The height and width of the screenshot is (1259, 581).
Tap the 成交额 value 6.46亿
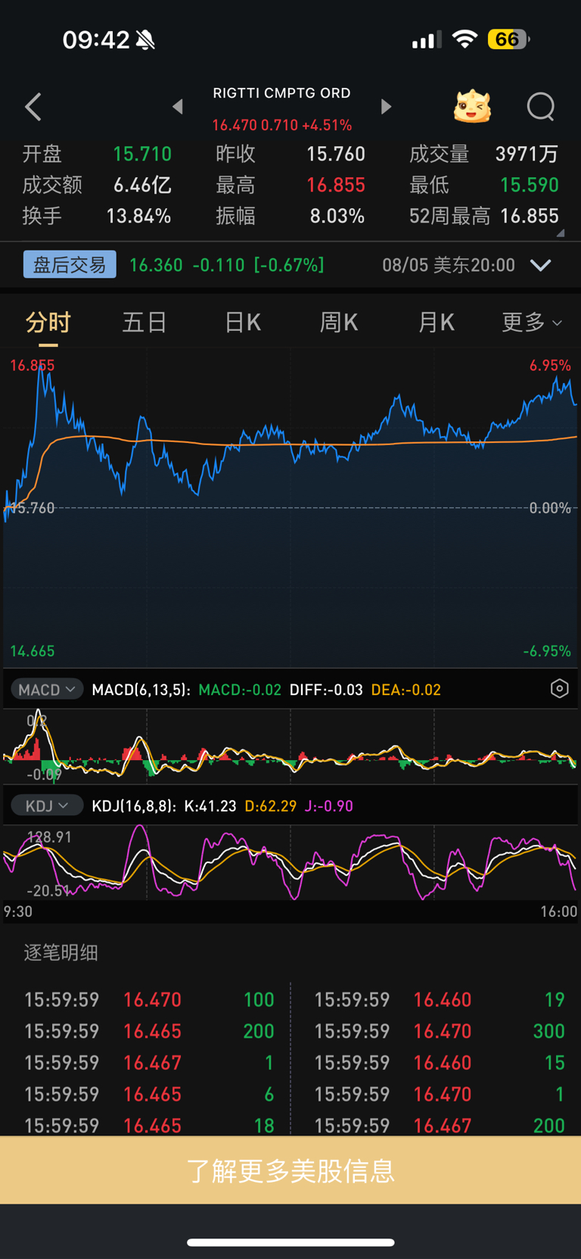[142, 185]
